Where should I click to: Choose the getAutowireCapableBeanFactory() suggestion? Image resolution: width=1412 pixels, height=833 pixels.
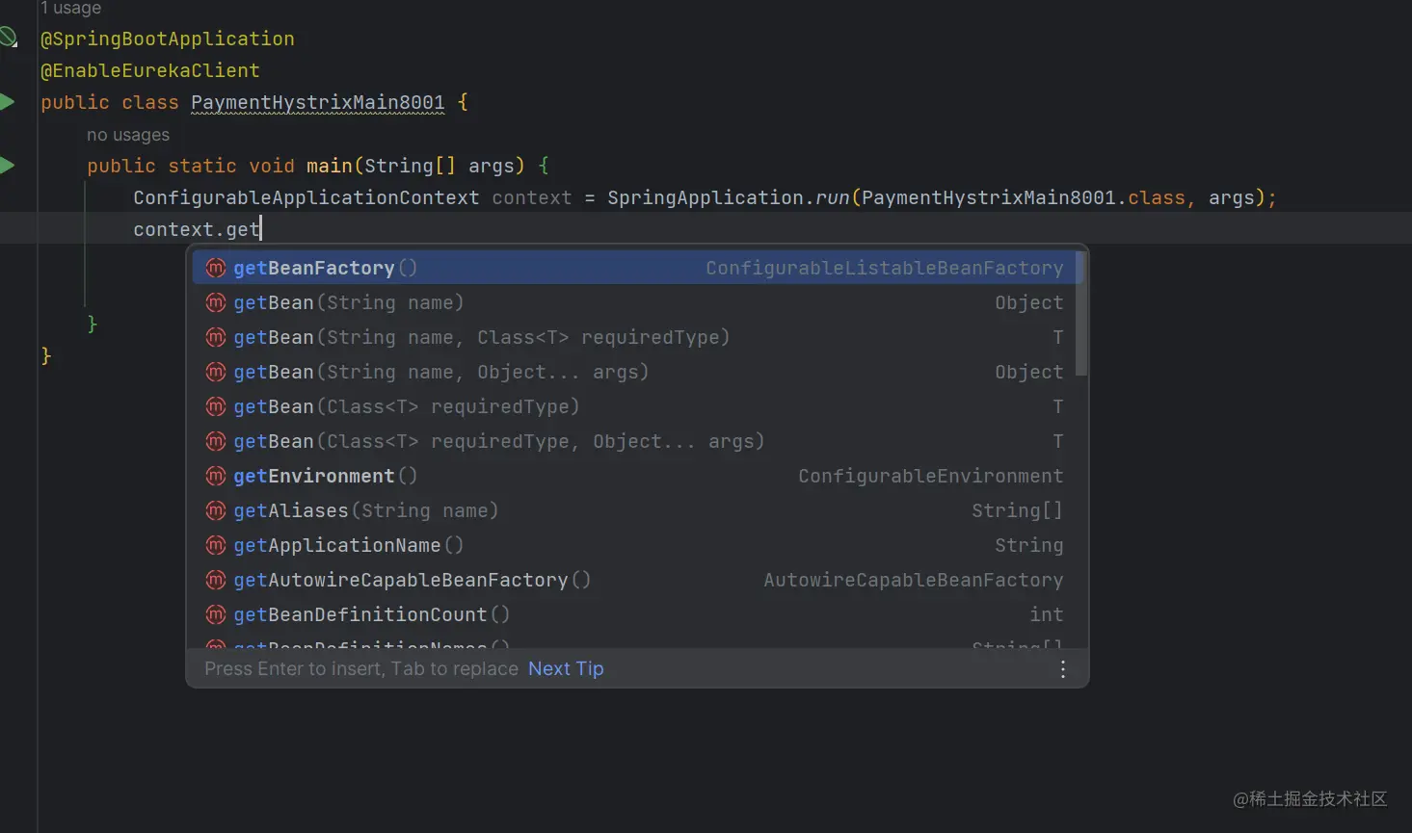point(633,580)
